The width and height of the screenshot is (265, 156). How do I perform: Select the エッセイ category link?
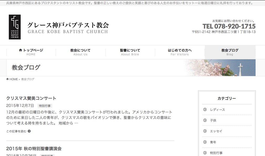pyautogui.click(x=216, y=131)
